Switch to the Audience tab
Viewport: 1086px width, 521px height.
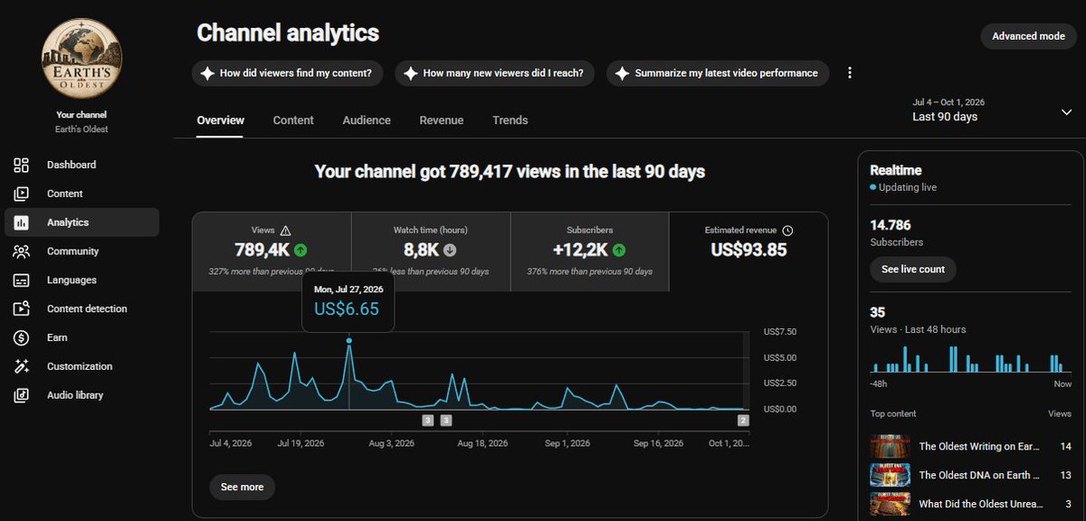coord(367,120)
